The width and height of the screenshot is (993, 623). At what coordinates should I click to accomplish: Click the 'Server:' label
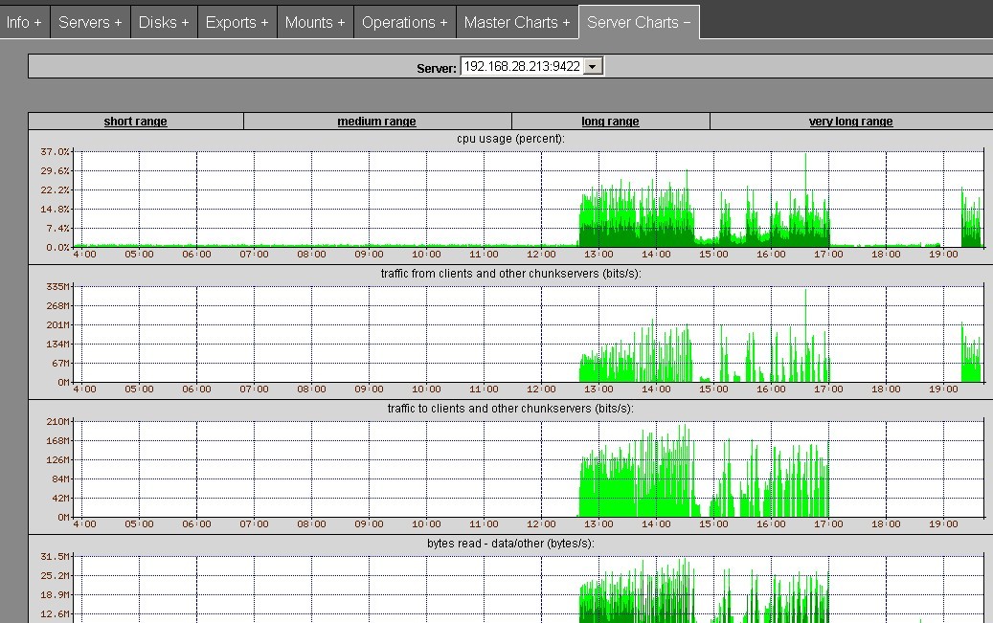[437, 68]
